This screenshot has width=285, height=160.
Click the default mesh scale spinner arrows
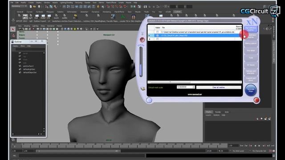(x=194, y=87)
